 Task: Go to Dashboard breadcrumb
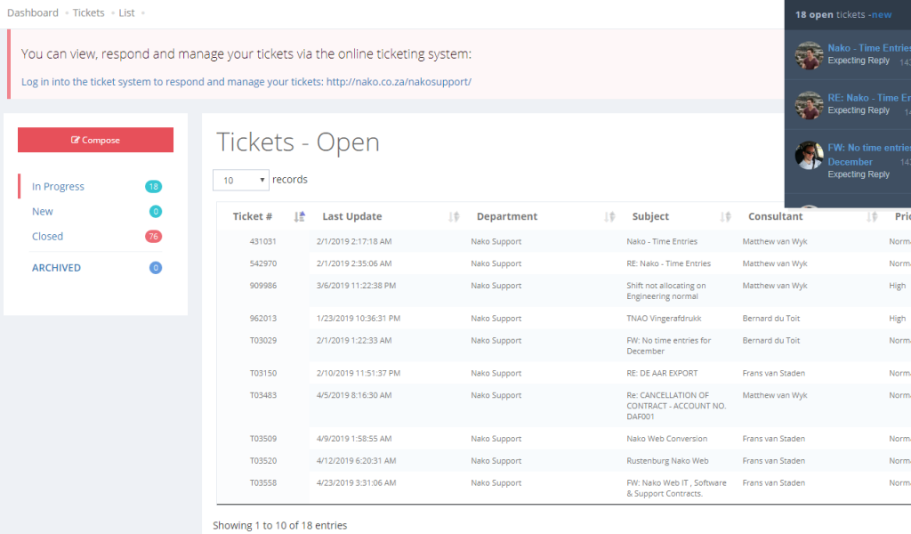coord(33,12)
